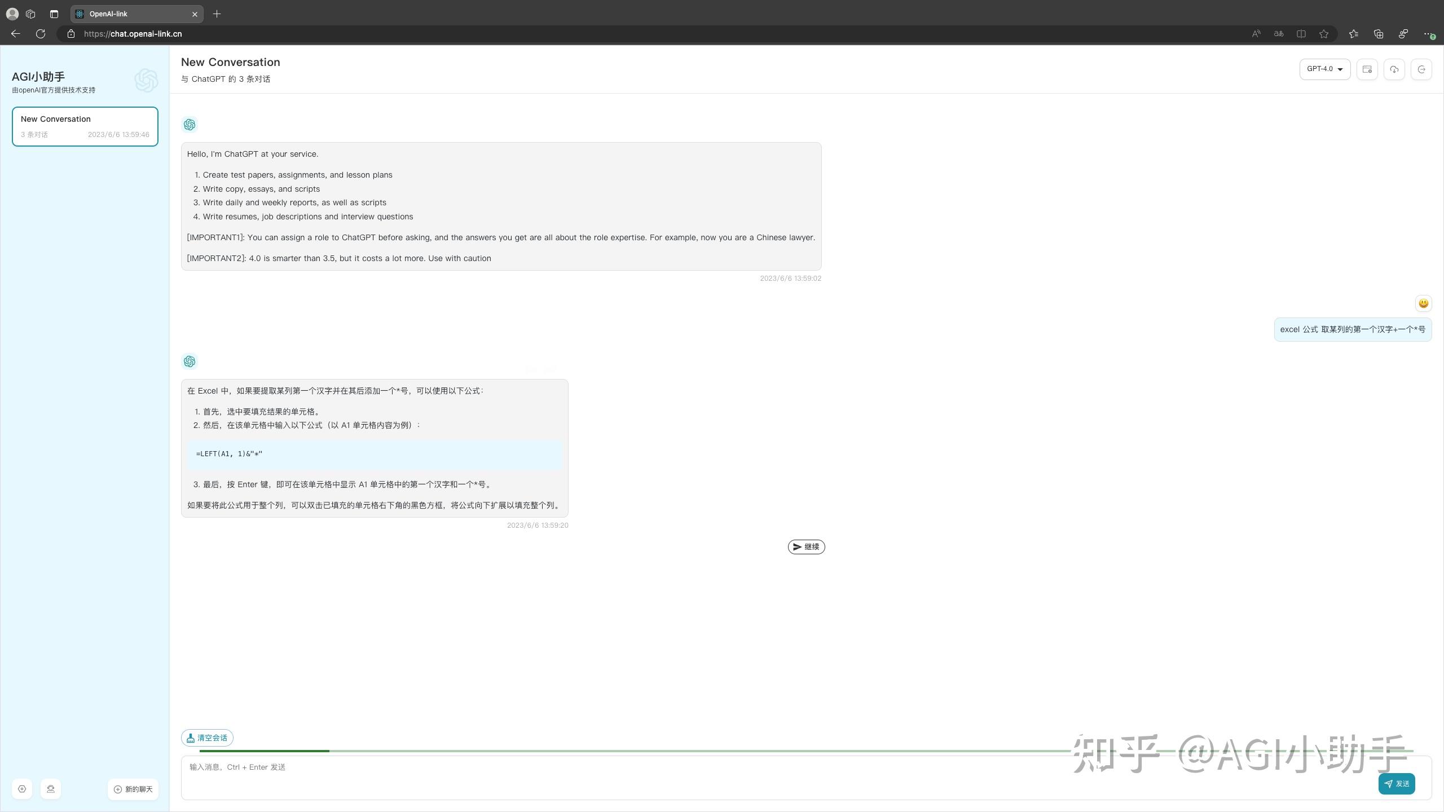Open the wallet balance icon button

[x=1367, y=69]
